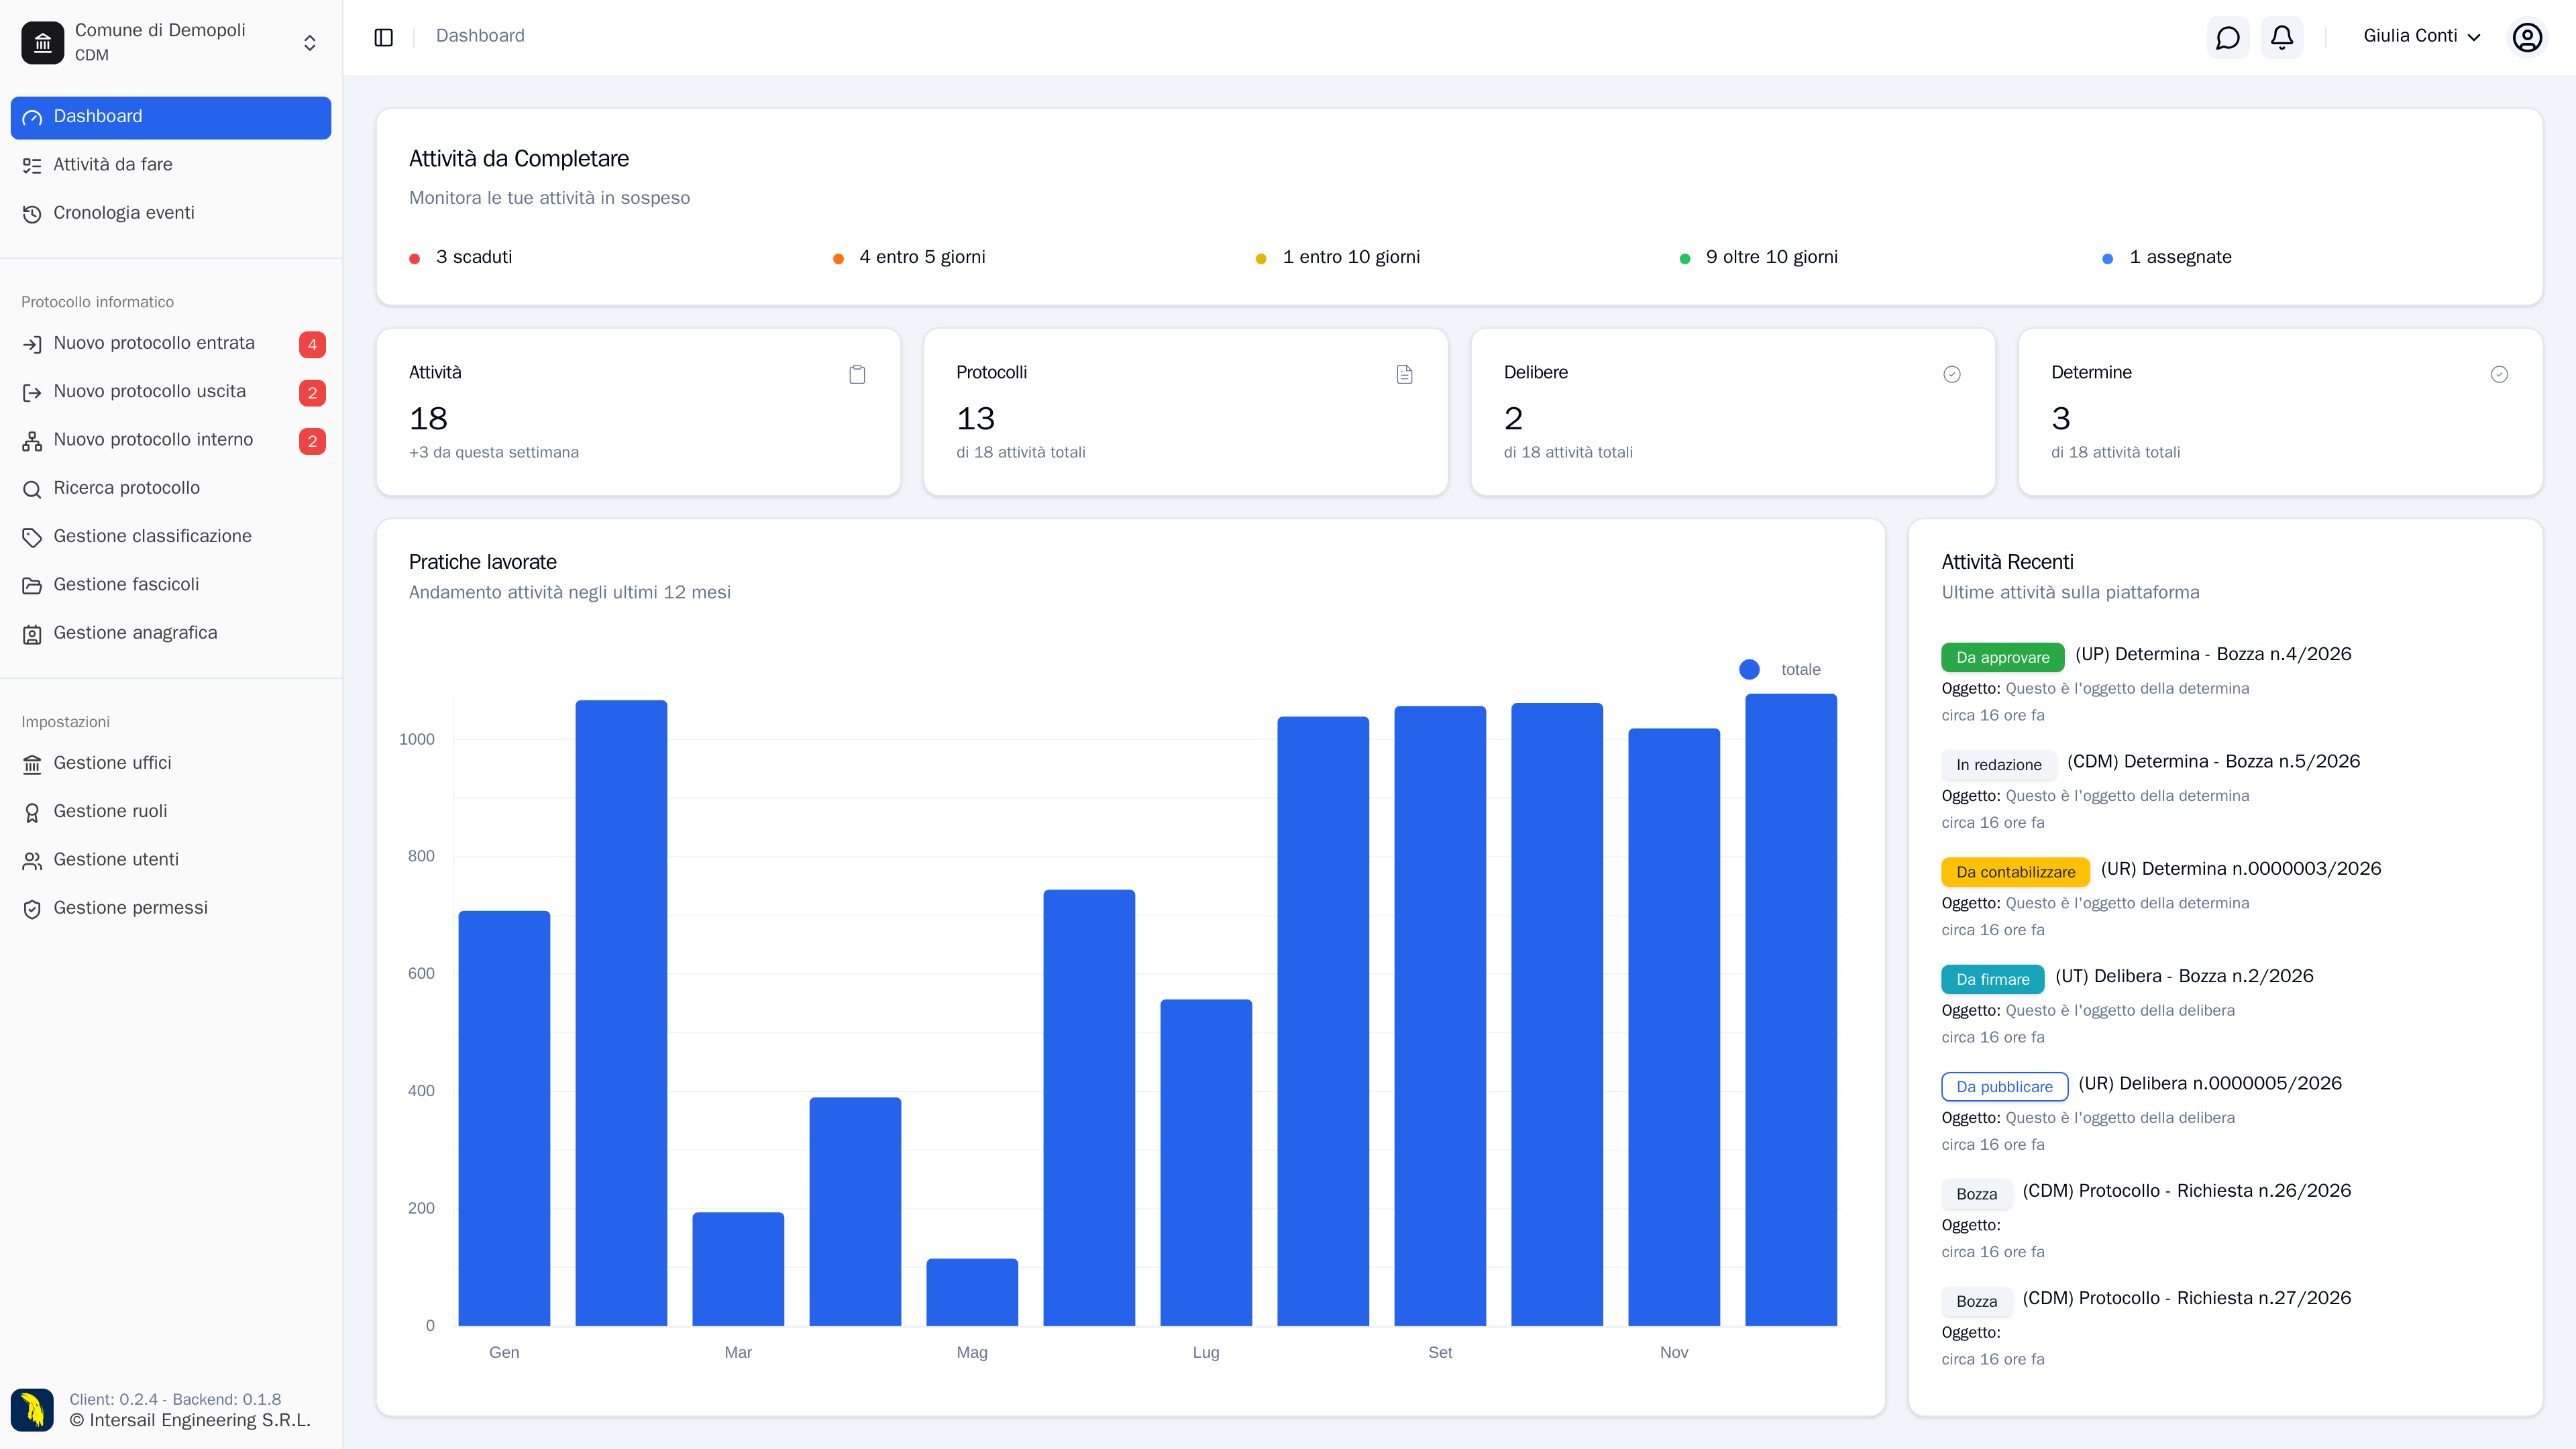
Task: Select the 3 scaduti filter
Action: tap(461, 257)
